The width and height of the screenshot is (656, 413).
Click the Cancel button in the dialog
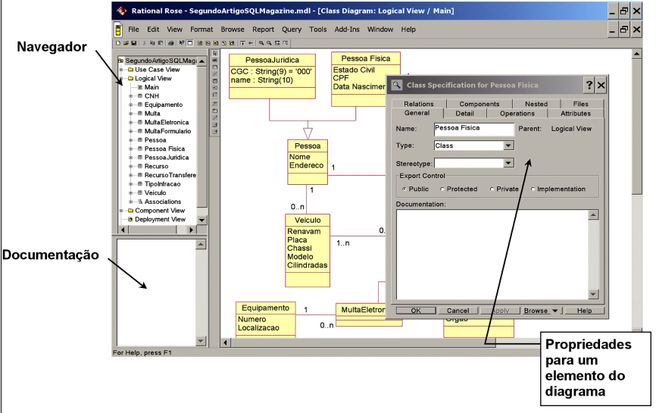(x=458, y=311)
